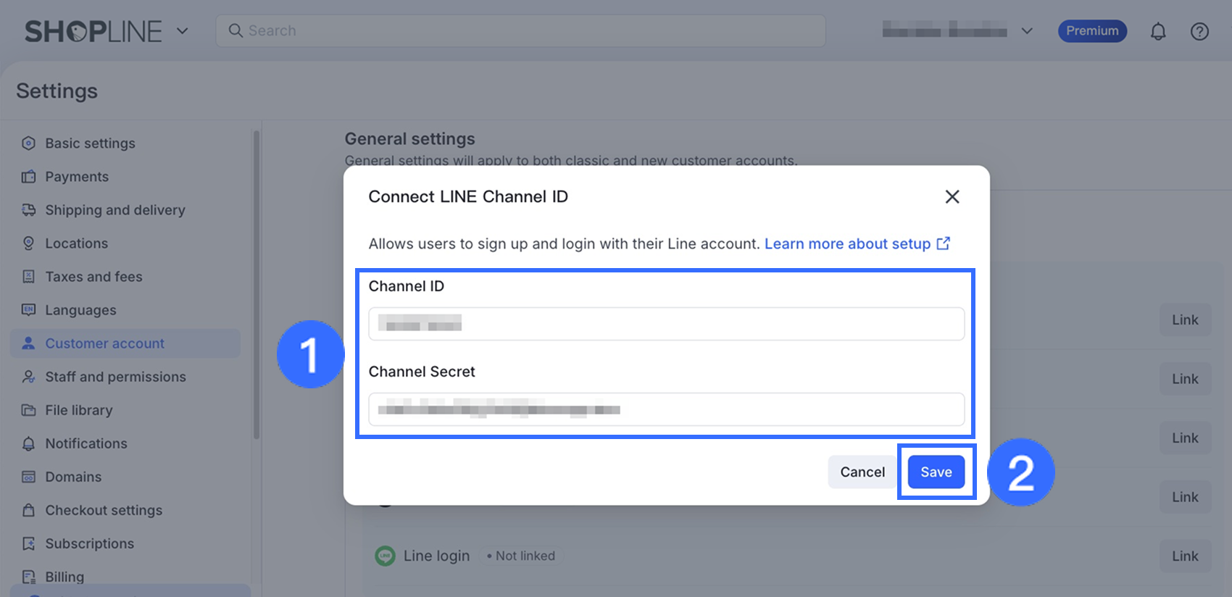The image size is (1232, 597).
Task: Save the LINE channel settings
Action: tap(936, 472)
